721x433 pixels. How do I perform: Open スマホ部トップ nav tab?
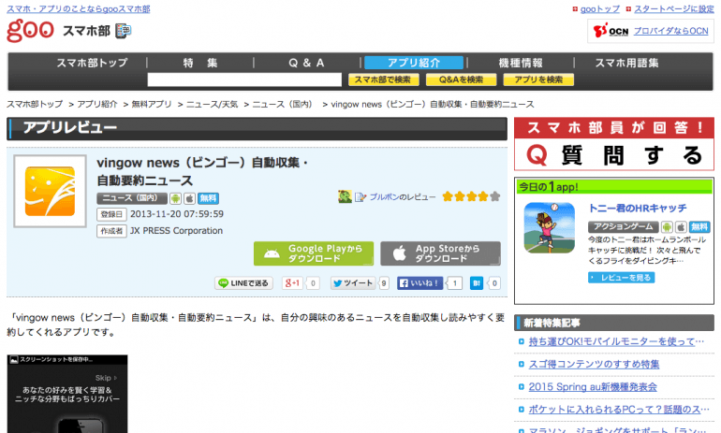coord(92,63)
